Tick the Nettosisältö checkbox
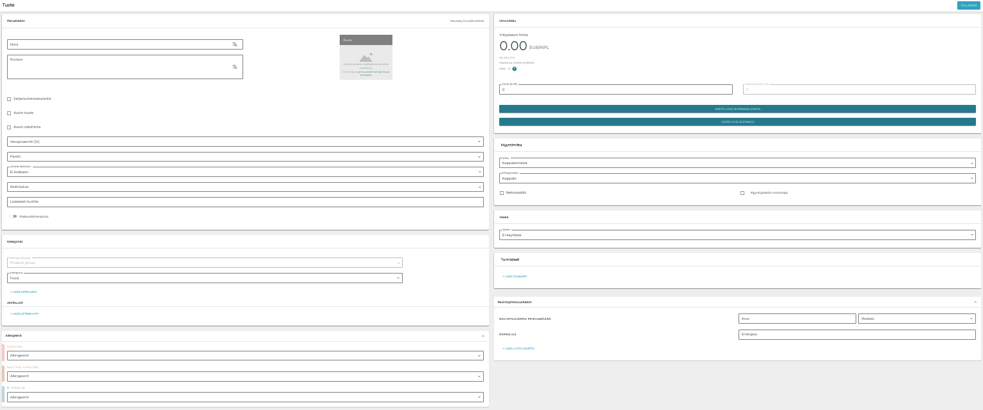 tap(502, 193)
